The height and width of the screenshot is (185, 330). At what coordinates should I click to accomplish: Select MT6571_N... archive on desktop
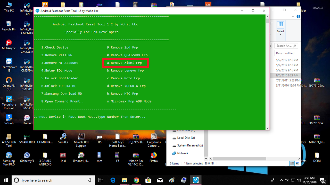coord(317,138)
